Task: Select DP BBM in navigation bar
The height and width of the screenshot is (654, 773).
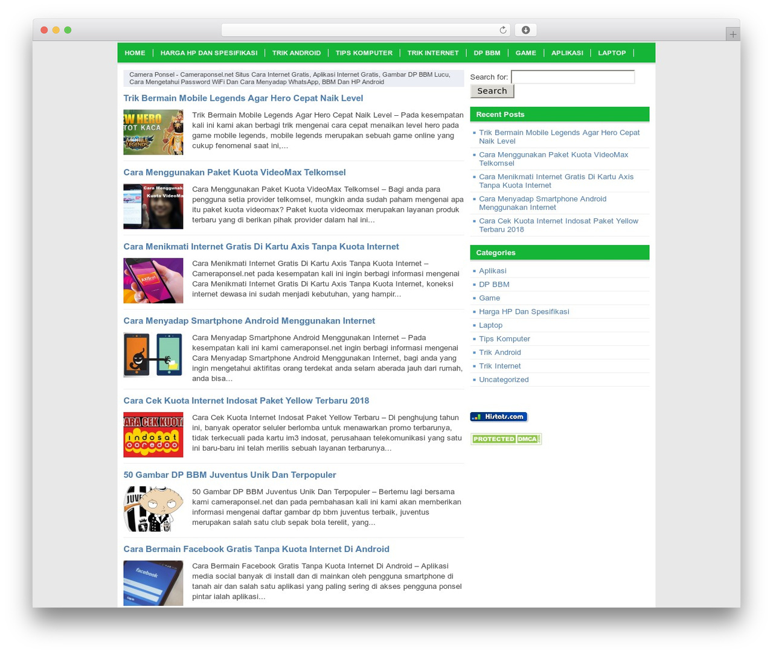Action: [x=487, y=53]
